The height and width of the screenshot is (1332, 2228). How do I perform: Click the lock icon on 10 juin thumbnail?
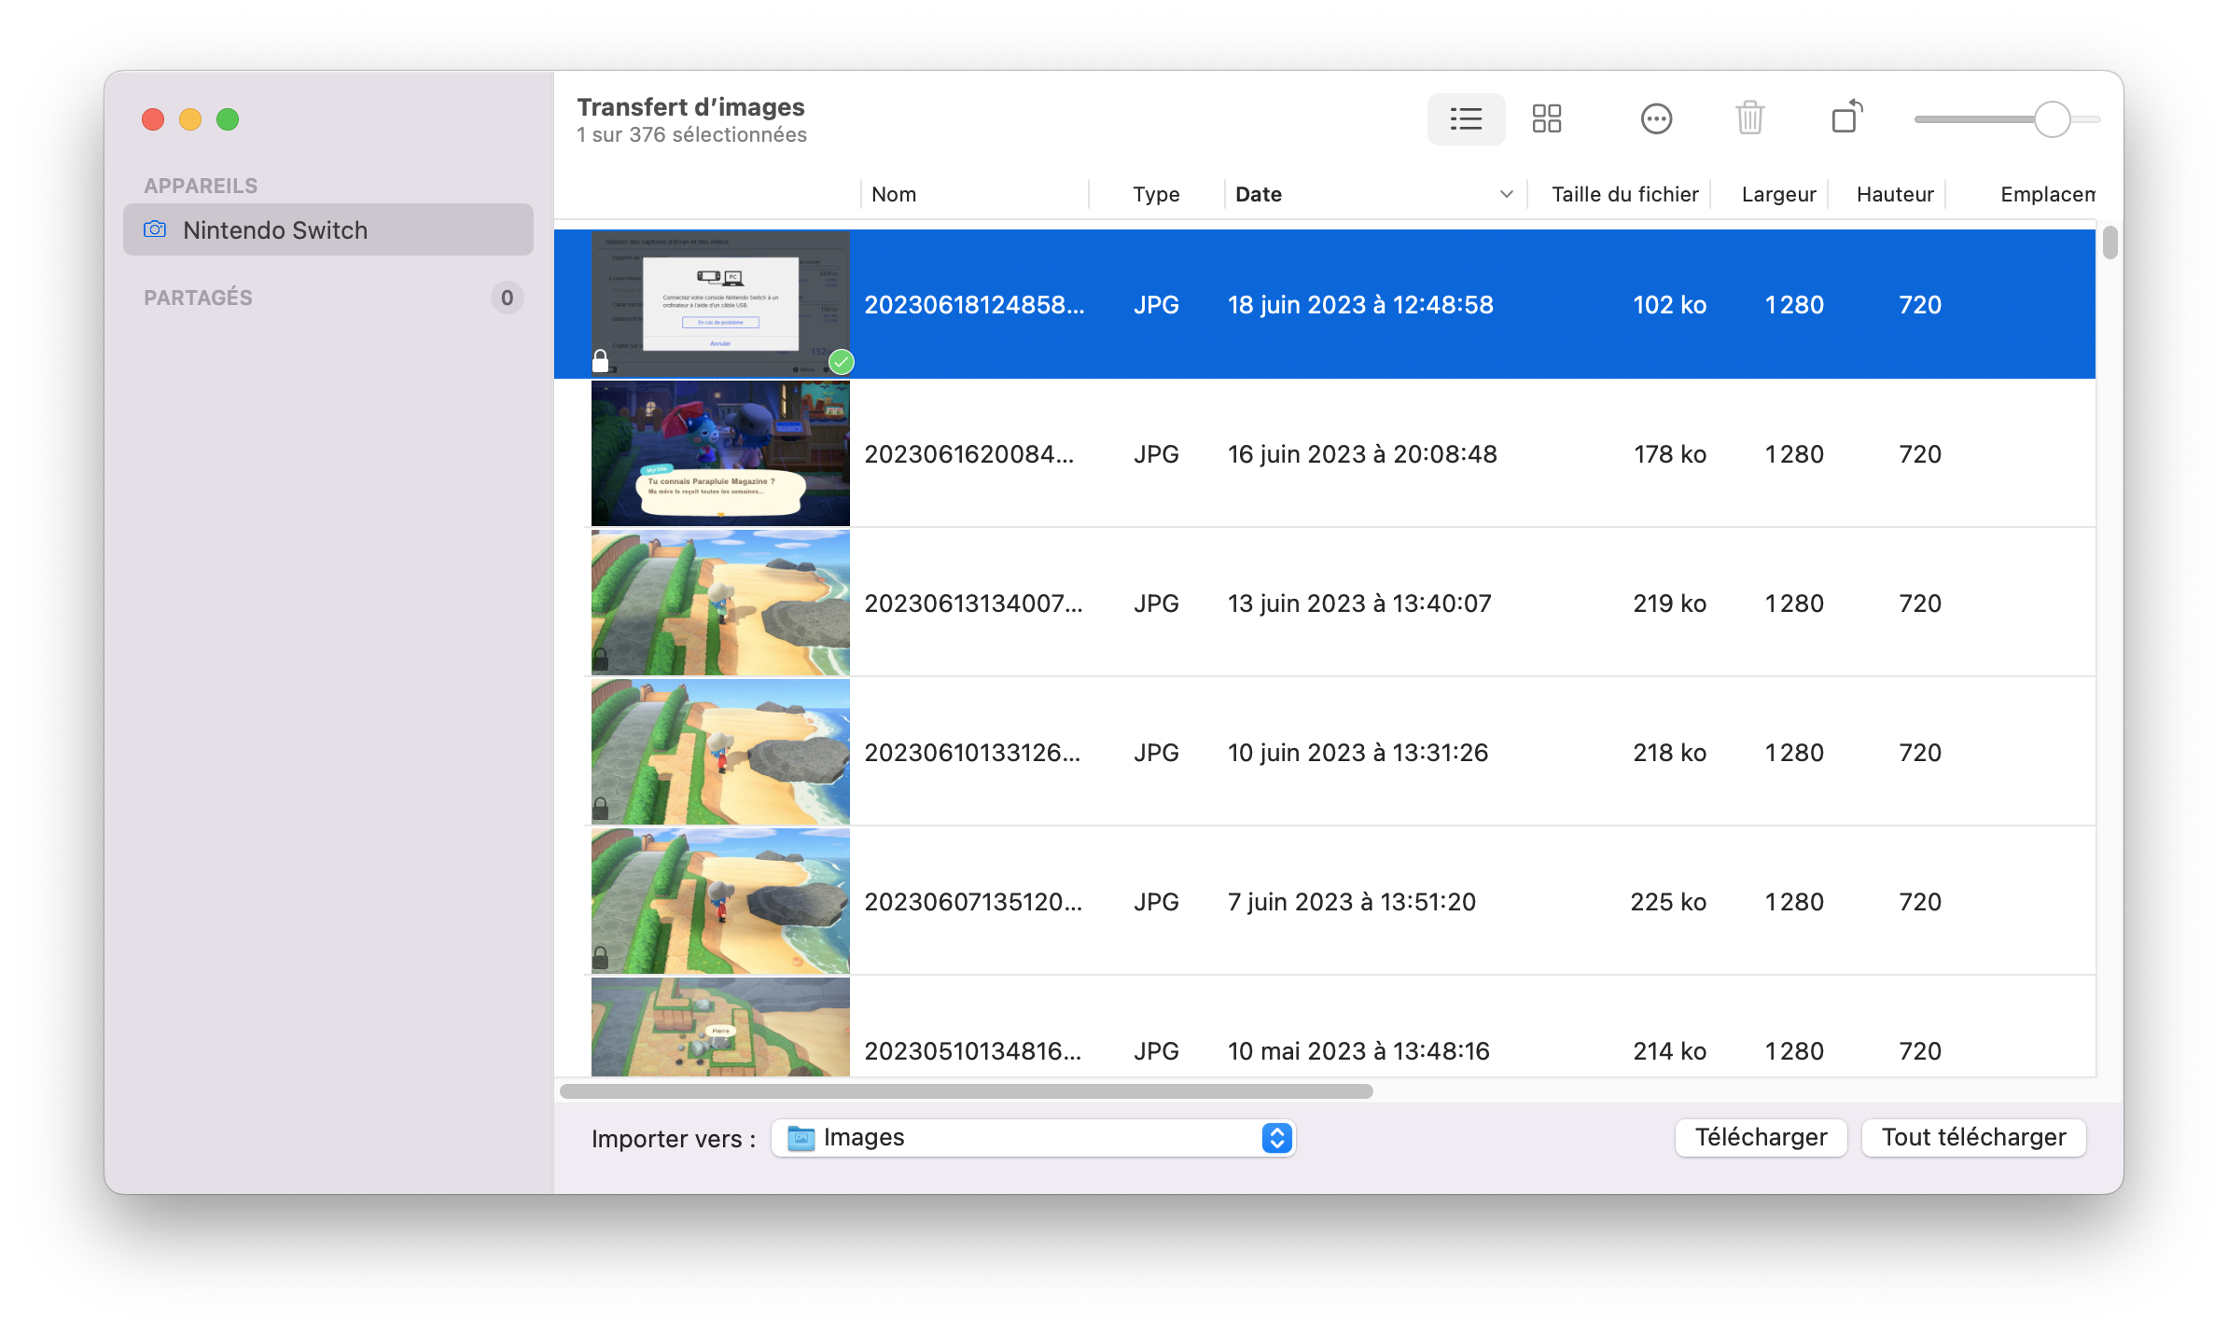coord(601,809)
